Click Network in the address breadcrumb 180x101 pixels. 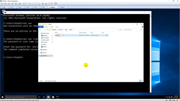(54, 30)
